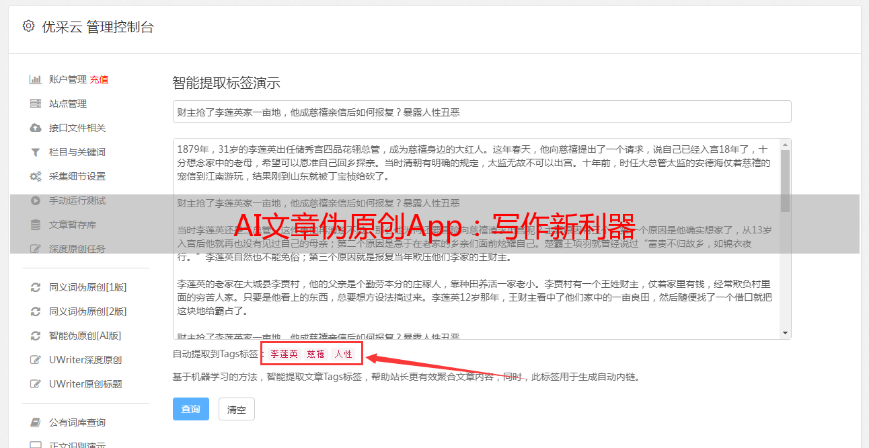The width and height of the screenshot is (869, 448).
Task: Click the edit icon for UWriter原创标题
Action: click(36, 384)
